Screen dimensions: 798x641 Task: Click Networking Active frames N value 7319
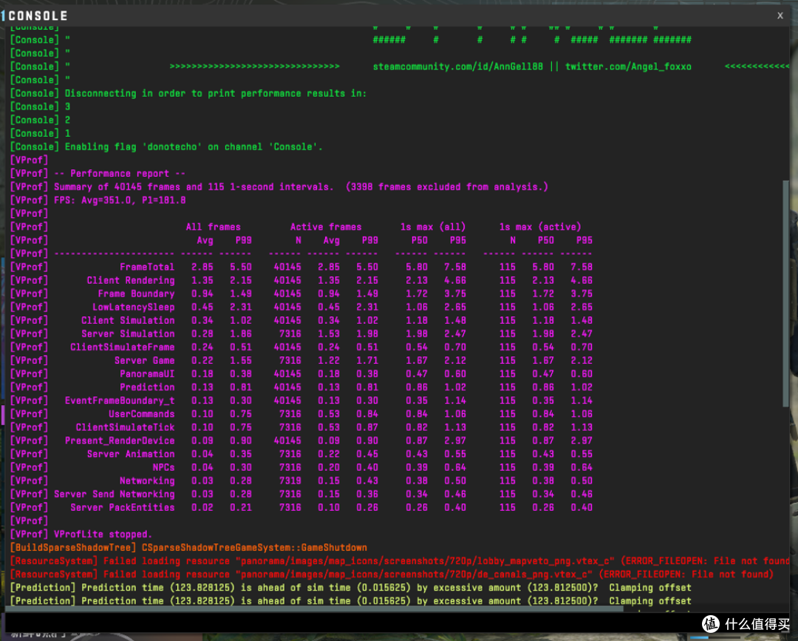[290, 481]
